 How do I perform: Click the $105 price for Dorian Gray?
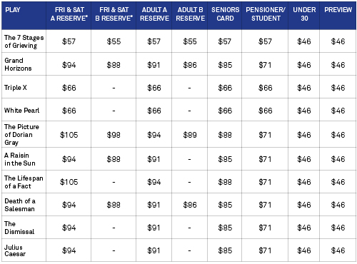click(69, 135)
